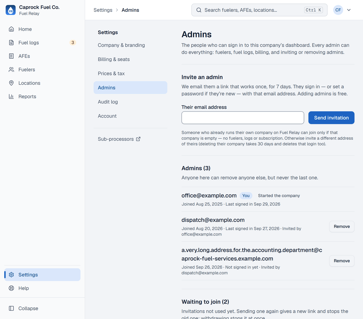
Task: Click the search magnifier icon
Action: (199, 10)
